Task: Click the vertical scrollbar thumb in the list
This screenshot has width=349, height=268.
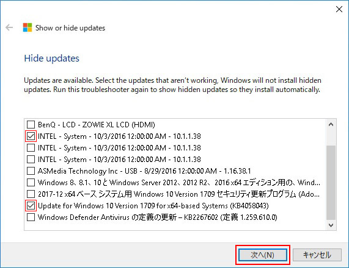Action: pyautogui.click(x=331, y=182)
